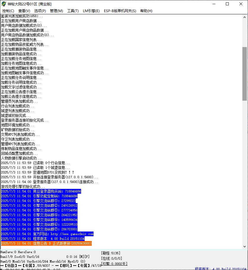Image resolution: width=248 pixels, height=270 pixels.
Task: Select the 行会列表加载成功 line
Action: tap(17, 106)
